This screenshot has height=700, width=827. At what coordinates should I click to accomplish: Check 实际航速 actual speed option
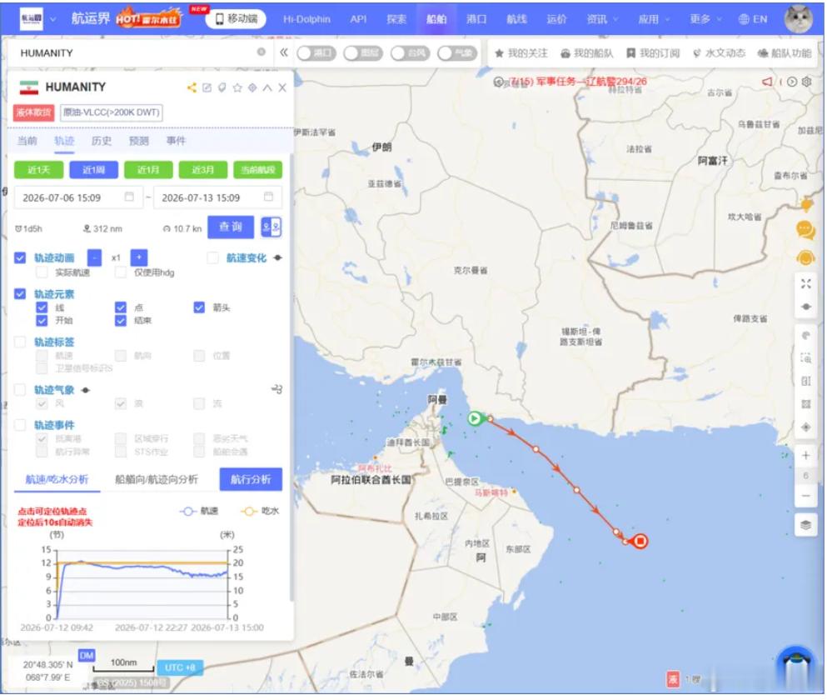(x=42, y=272)
